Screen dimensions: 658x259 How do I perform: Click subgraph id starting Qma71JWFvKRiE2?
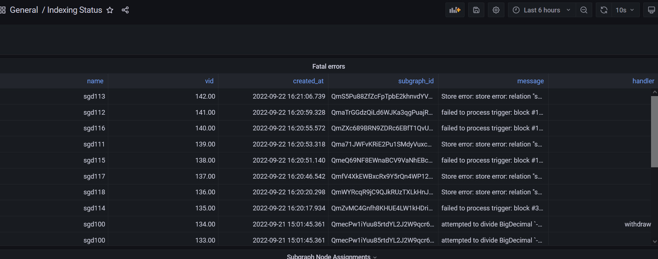click(381, 144)
